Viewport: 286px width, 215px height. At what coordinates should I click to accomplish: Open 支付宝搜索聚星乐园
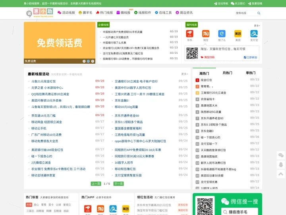(128, 175)
